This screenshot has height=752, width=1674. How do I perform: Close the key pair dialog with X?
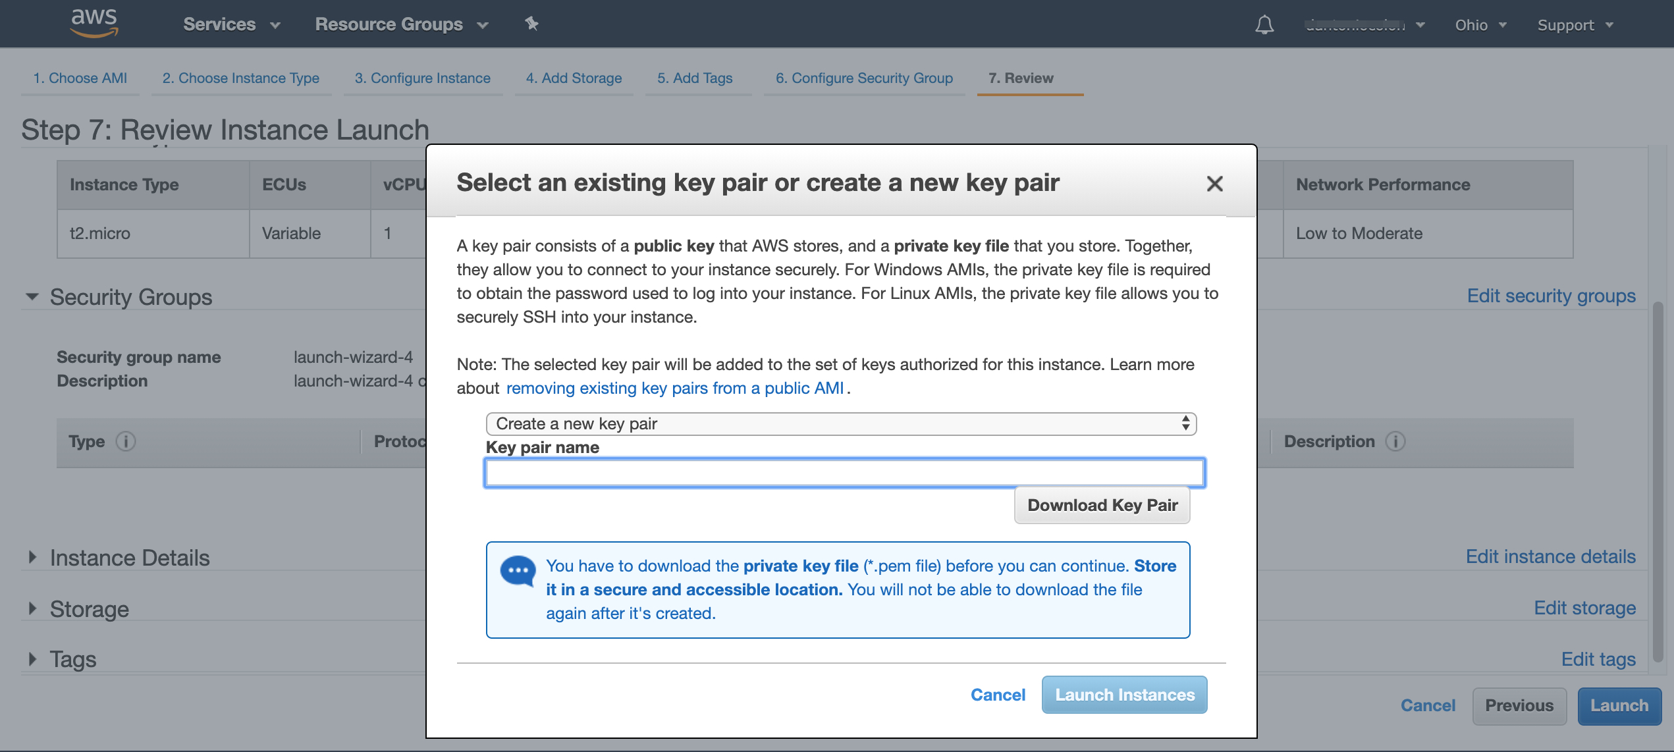point(1214,184)
